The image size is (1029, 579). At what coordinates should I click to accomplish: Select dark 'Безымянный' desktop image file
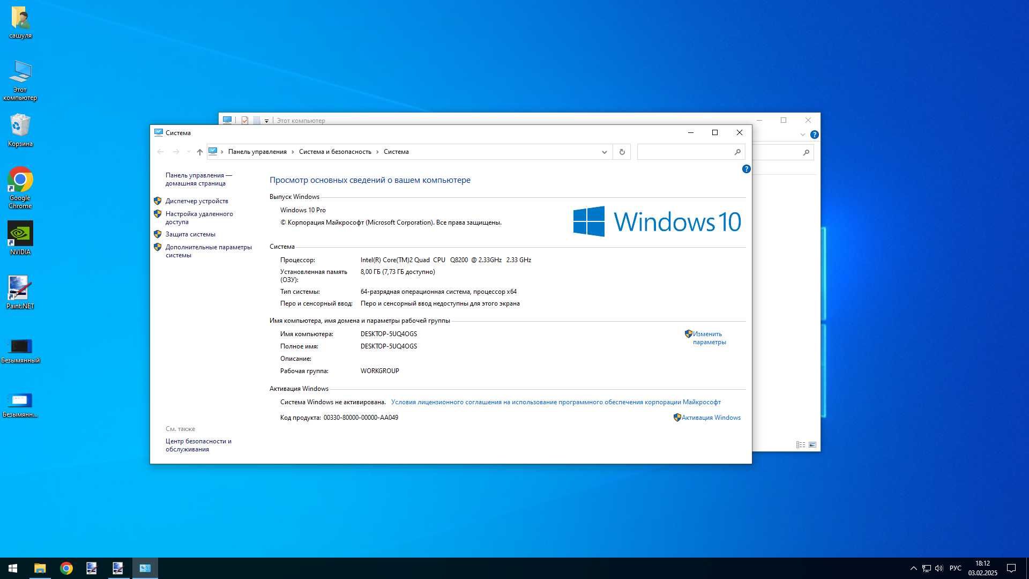pyautogui.click(x=20, y=351)
